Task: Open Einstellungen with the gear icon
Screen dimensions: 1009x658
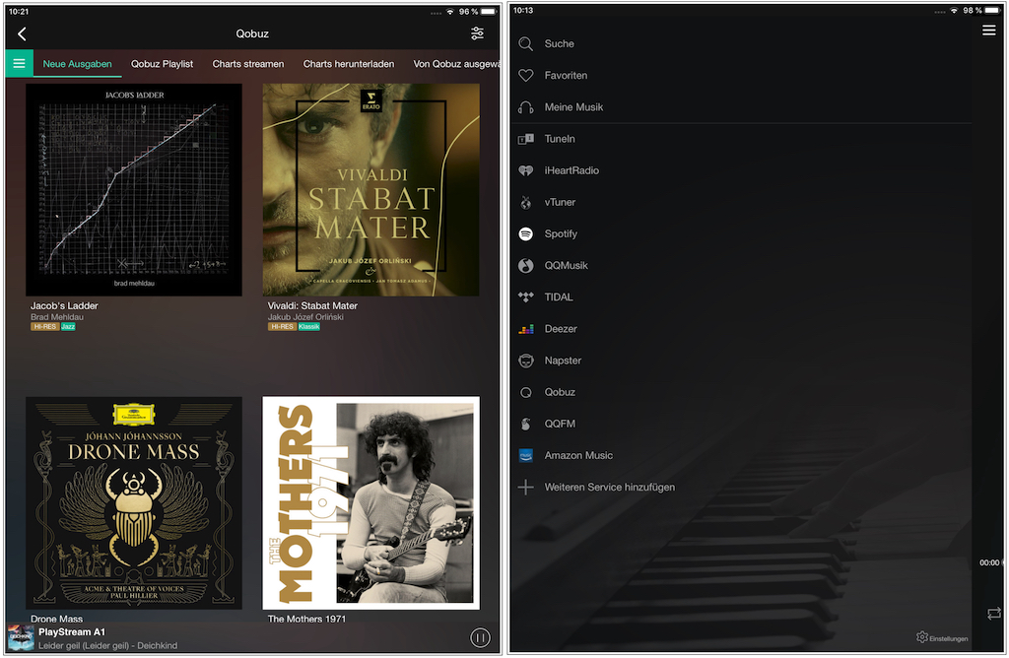Action: coord(941,637)
